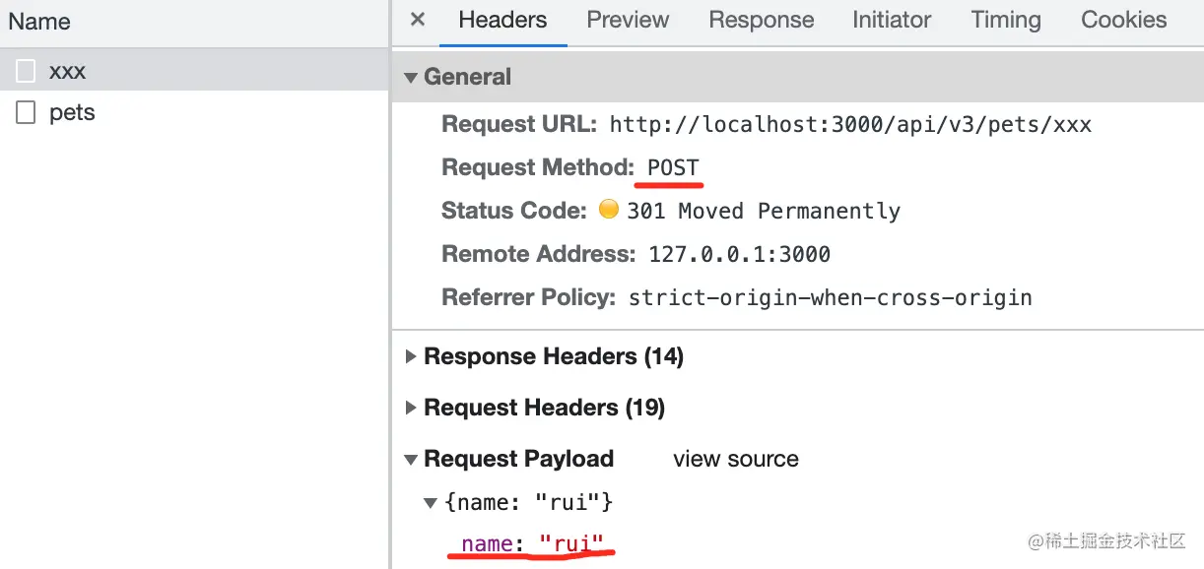Image resolution: width=1204 pixels, height=569 pixels.
Task: Collapse the Request Payload section
Action: [411, 460]
